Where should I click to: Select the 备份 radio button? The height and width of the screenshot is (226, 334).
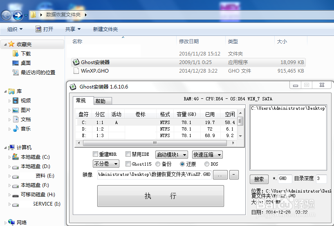[x=158, y=164]
